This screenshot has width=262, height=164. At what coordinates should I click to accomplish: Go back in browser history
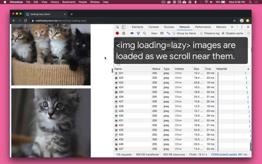tap(14, 20)
